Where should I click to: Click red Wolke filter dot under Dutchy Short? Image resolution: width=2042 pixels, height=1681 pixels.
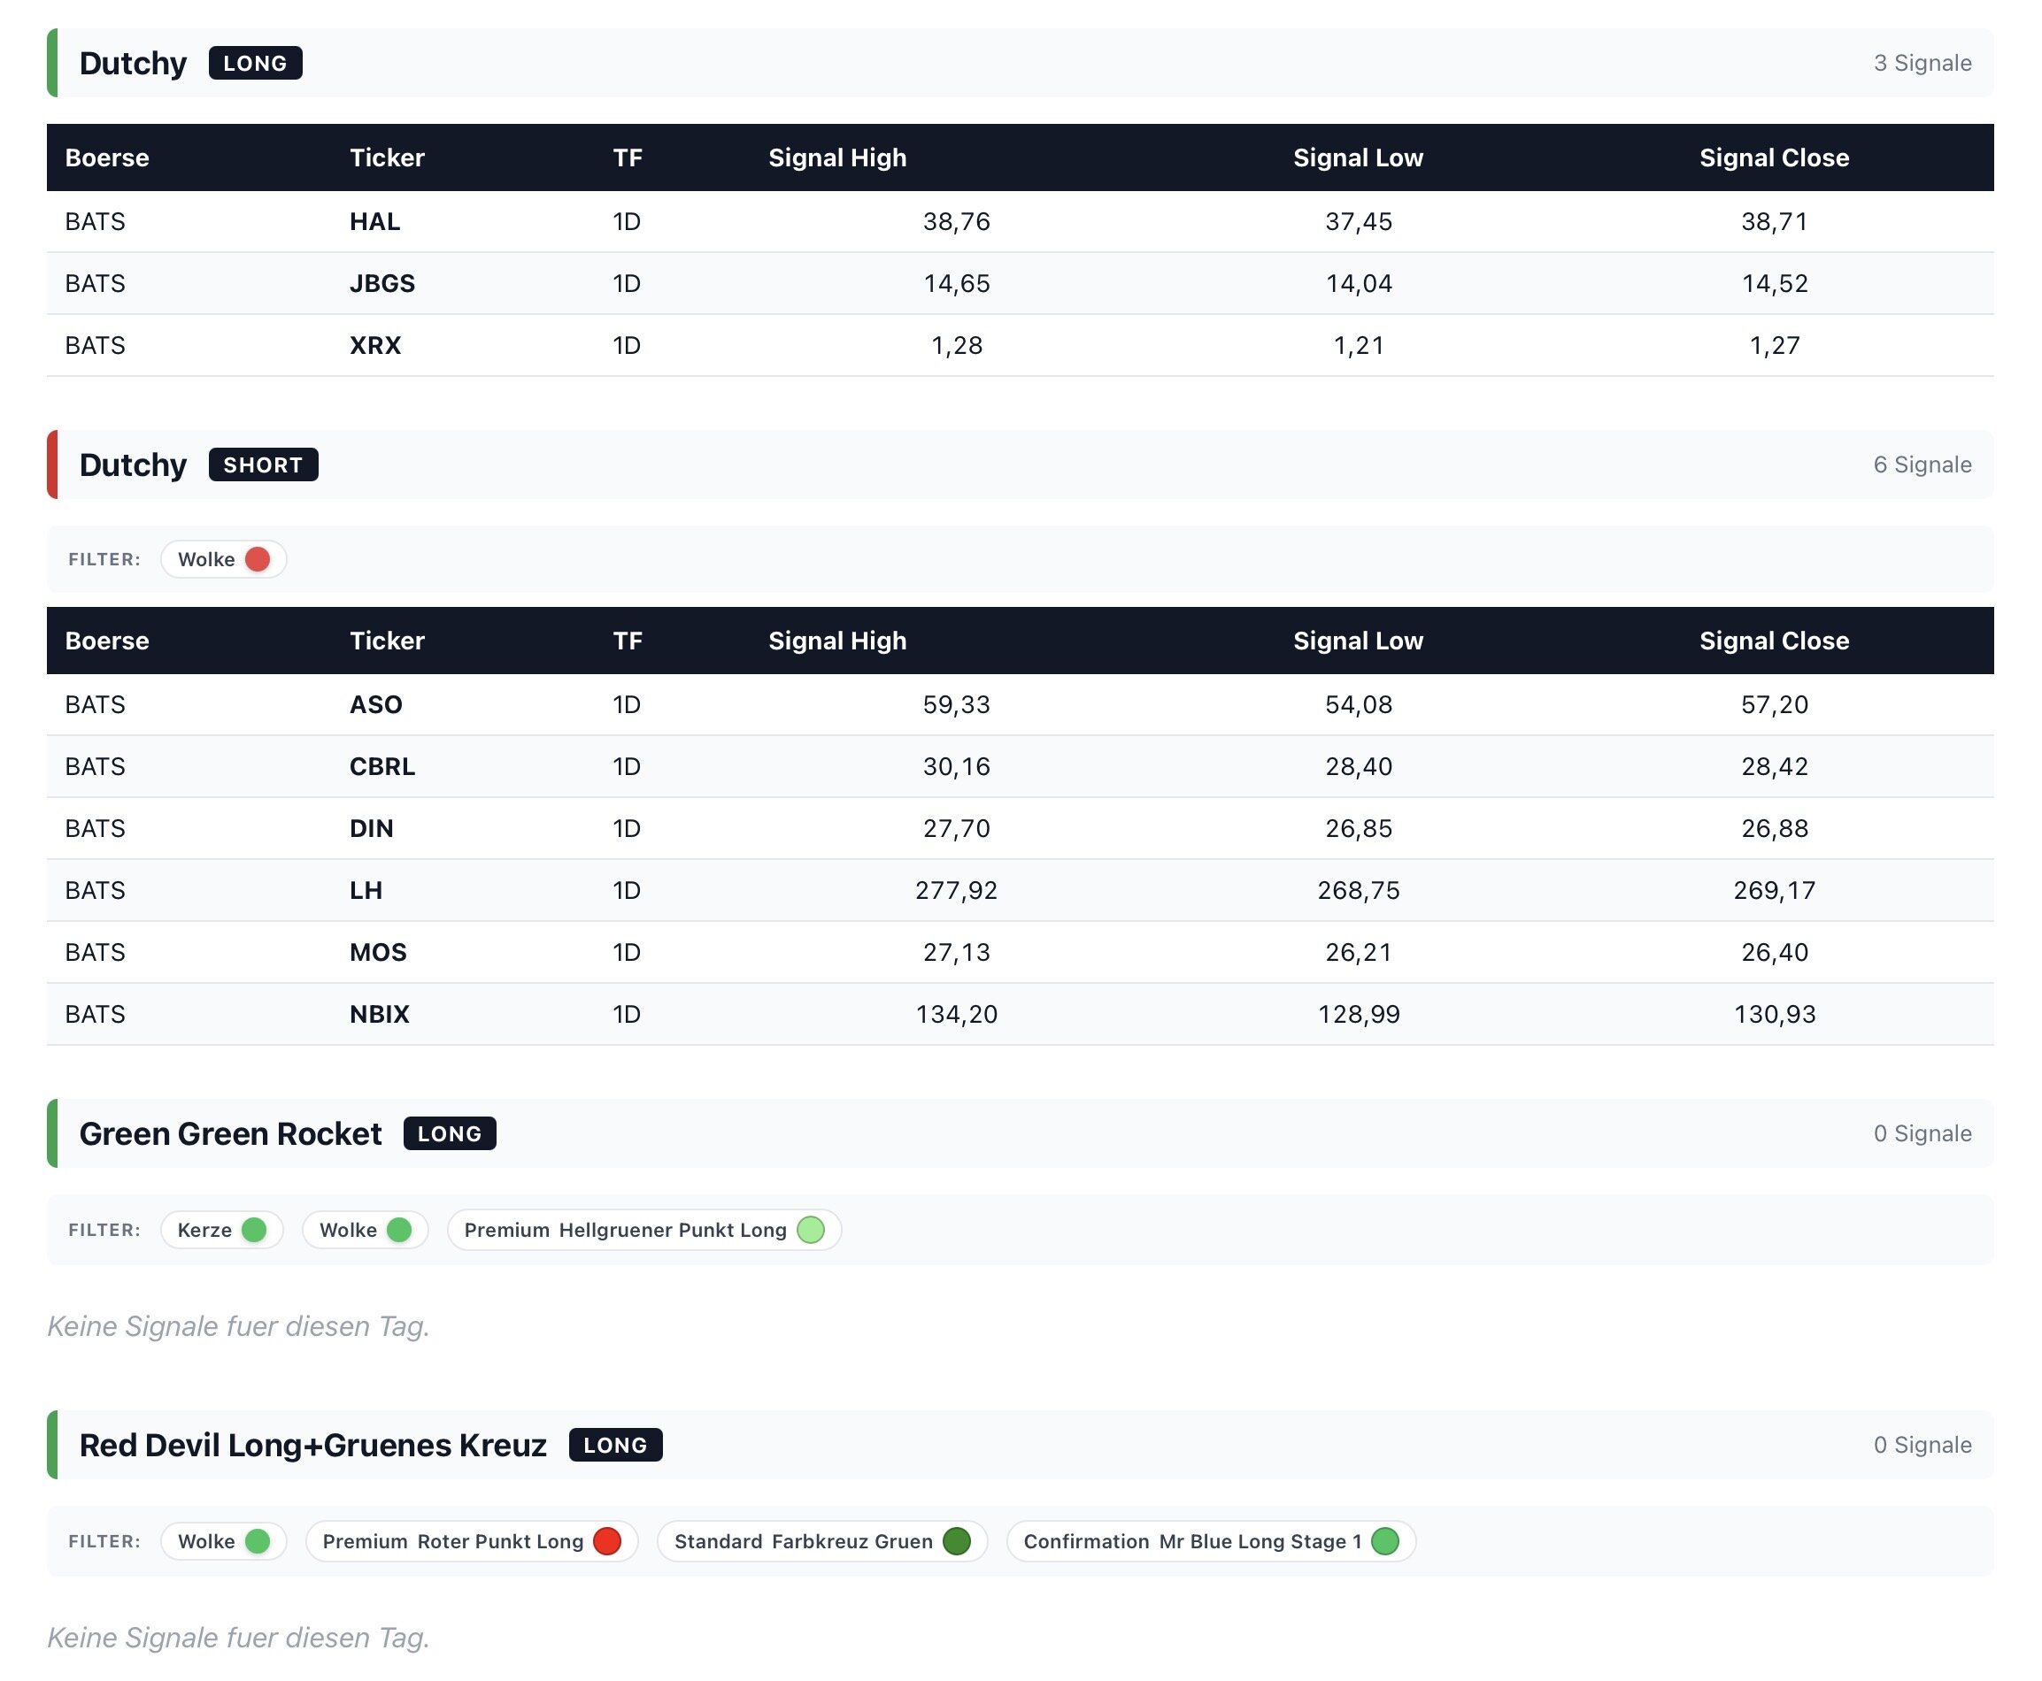(257, 559)
